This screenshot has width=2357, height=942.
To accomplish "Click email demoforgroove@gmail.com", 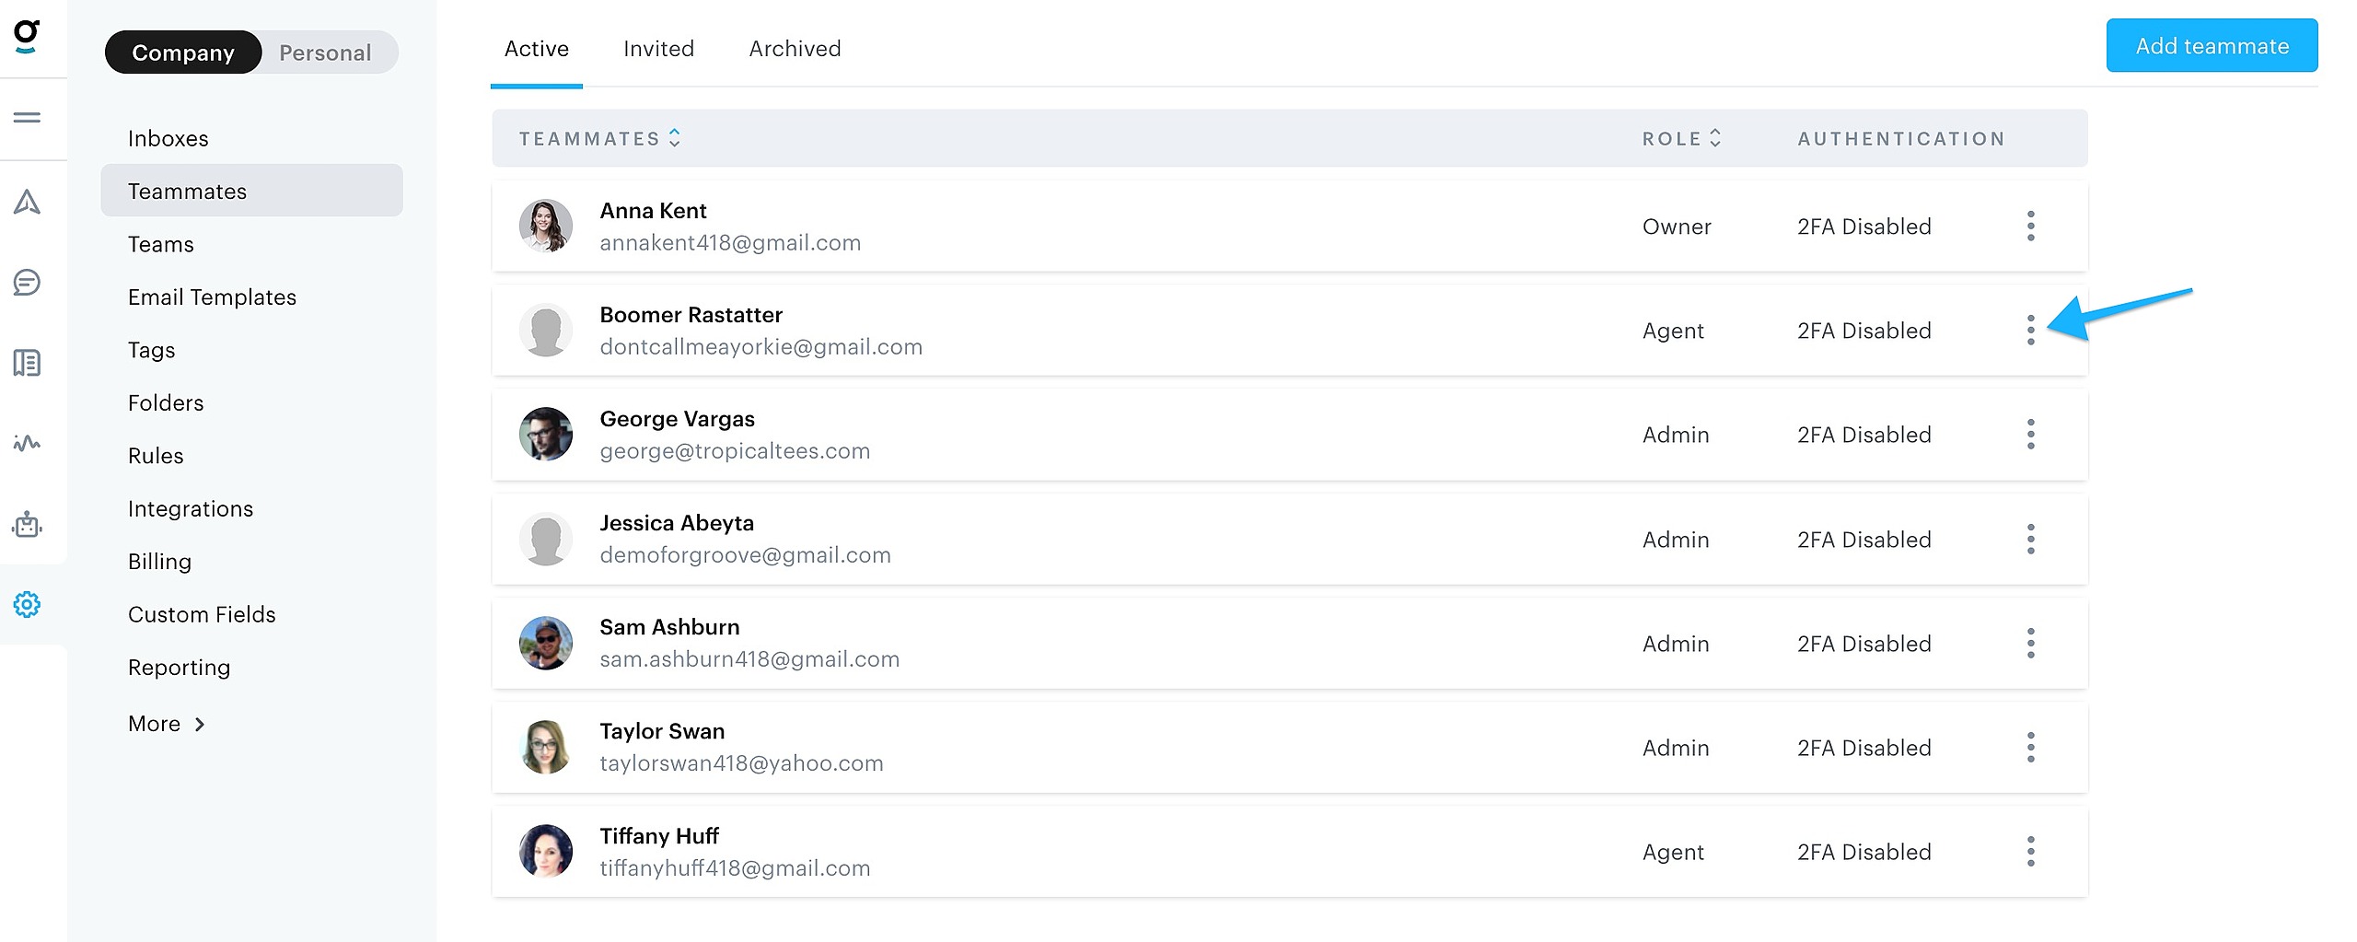I will pos(745,554).
